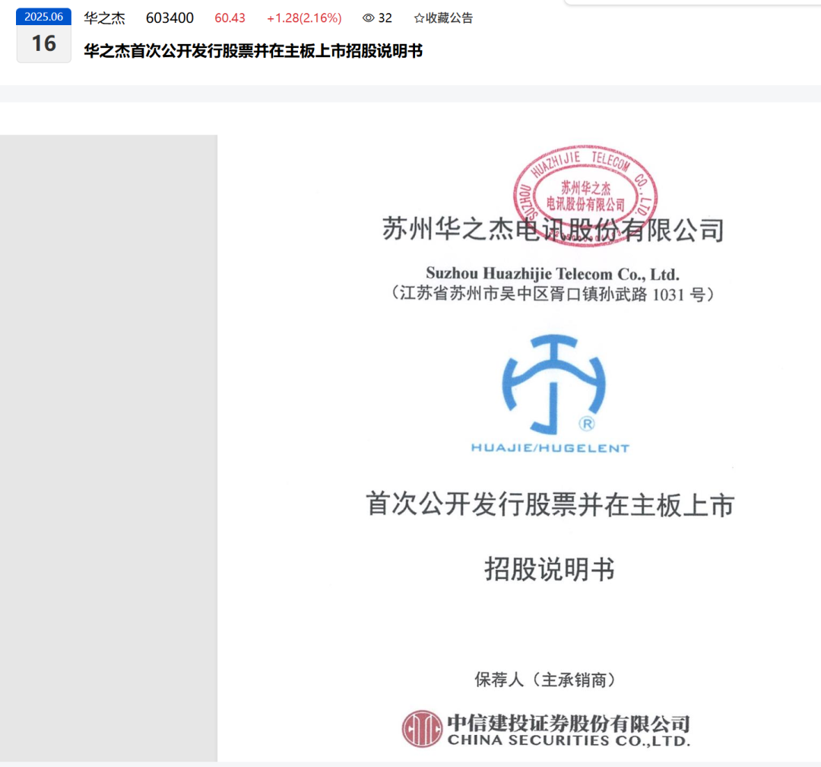The image size is (821, 767).
Task: Click the text 中信建投证券股份有限公司
Action: point(569,724)
